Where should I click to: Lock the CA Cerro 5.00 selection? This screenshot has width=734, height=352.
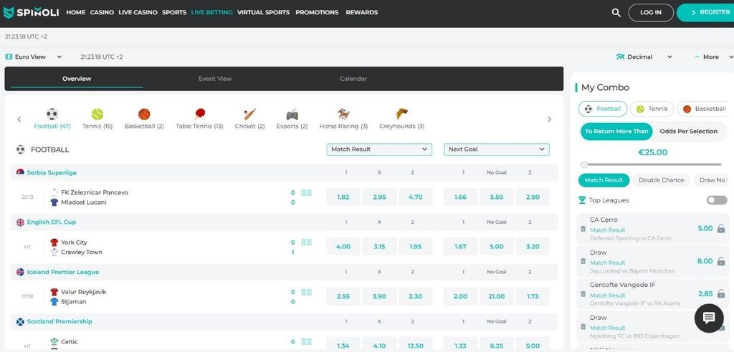(x=721, y=229)
